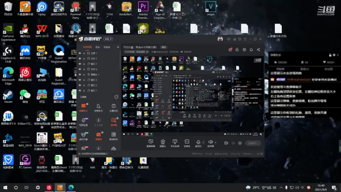Mute the 麦克风 microphone icon
The image size is (341, 192).
[198, 142]
